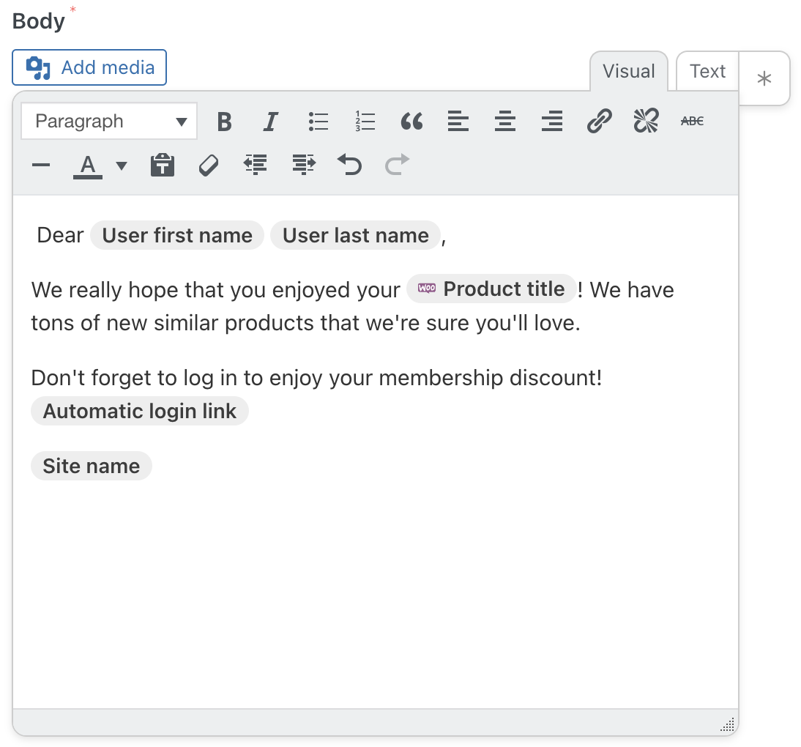The image size is (801, 747).
Task: Align text center
Action: (505, 122)
